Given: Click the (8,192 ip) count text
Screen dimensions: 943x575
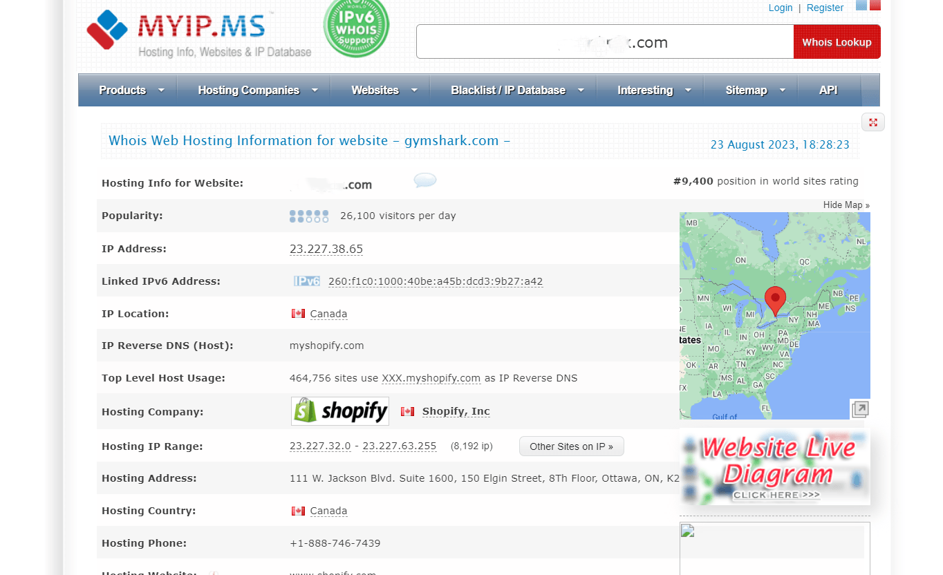Looking at the screenshot, I should (x=472, y=446).
